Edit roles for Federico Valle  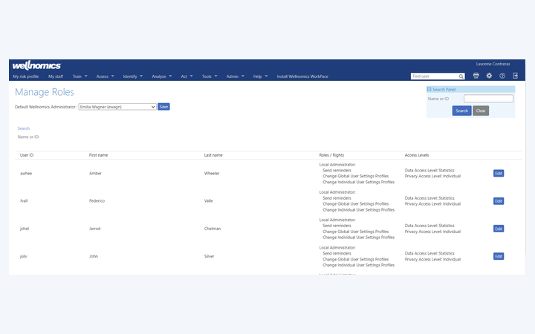click(499, 201)
